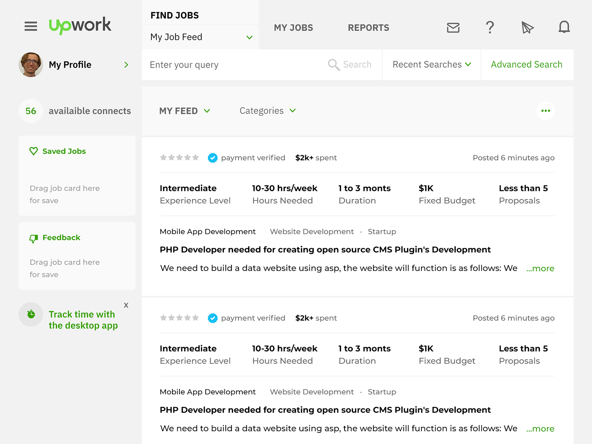
Task: Click the stopwatch time-tracking icon
Action: pyautogui.click(x=31, y=314)
